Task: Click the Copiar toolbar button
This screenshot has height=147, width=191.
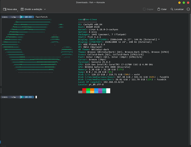Action: (x=148, y=9)
